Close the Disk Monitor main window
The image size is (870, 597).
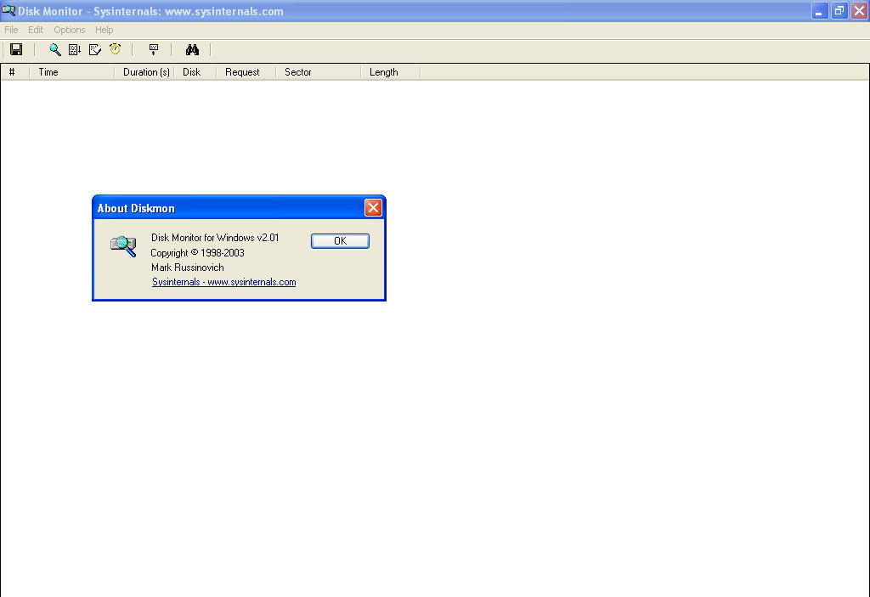click(859, 10)
